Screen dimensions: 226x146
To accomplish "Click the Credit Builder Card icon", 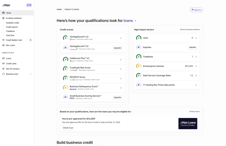I will 3,40.
